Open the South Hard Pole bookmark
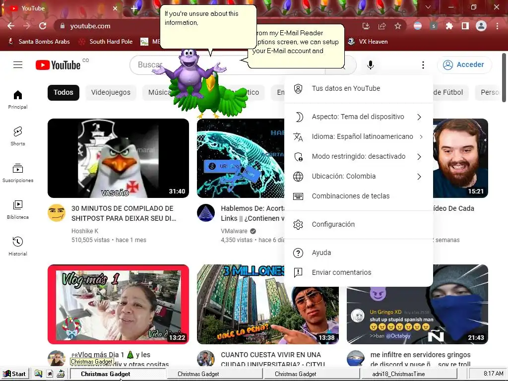 (106, 42)
